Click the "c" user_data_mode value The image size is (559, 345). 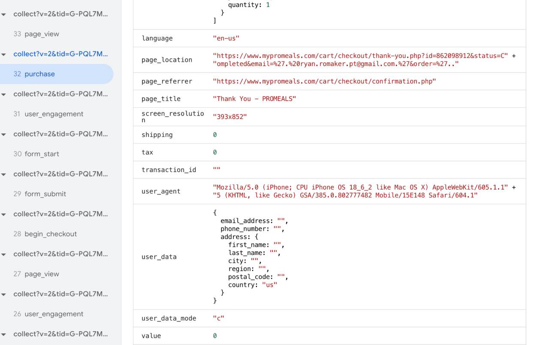[218, 318]
